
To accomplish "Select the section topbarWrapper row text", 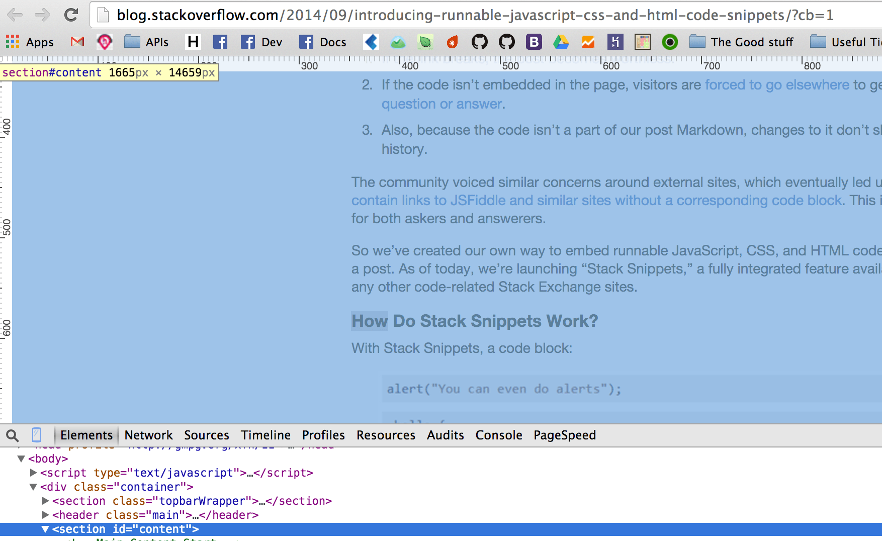I will (192, 501).
